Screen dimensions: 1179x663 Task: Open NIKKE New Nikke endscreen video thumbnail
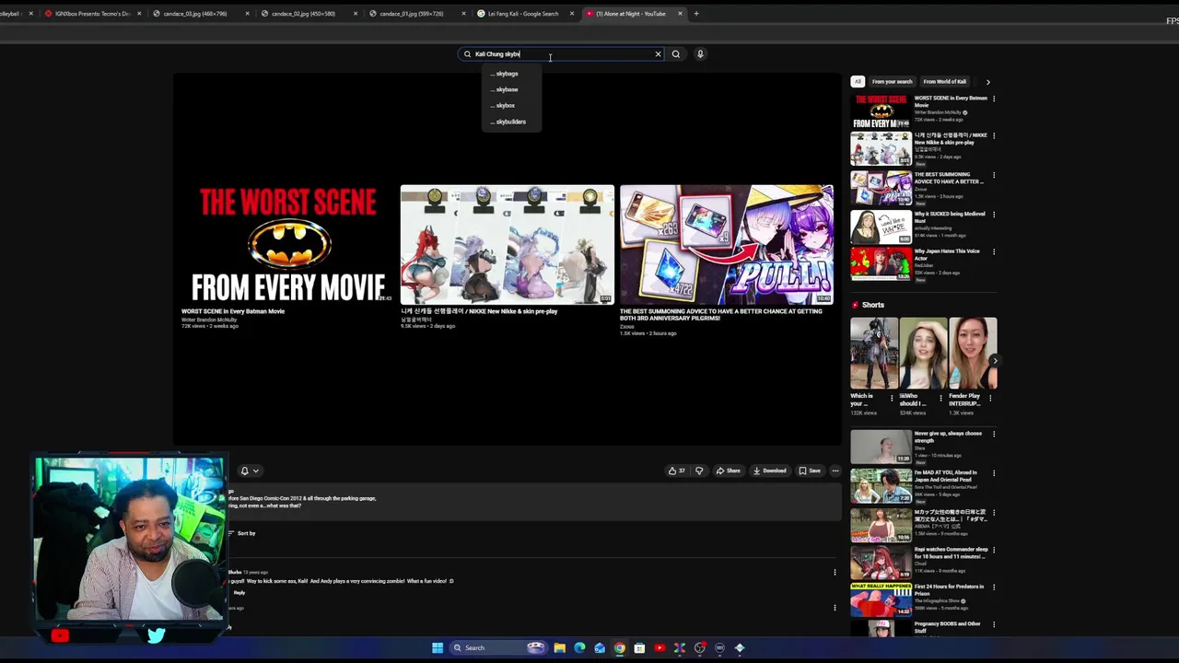pyautogui.click(x=508, y=244)
